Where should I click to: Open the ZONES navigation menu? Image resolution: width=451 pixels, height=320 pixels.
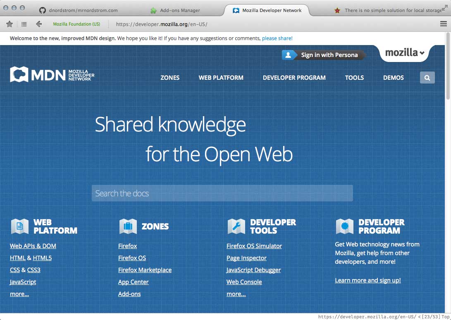(170, 77)
